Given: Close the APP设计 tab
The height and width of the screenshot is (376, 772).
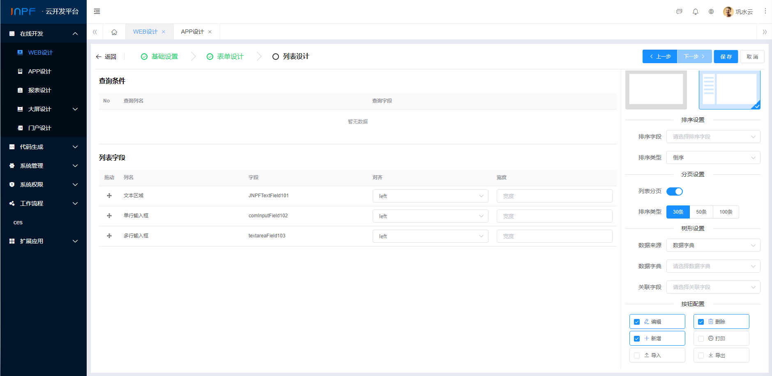Looking at the screenshot, I should point(210,32).
